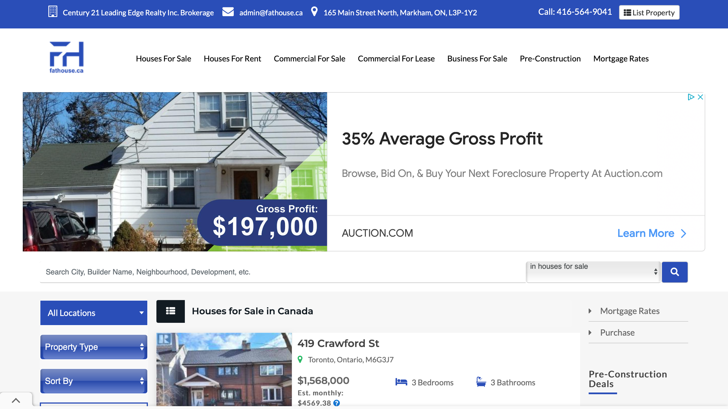Click the 419 Crawford St house photo
This screenshot has width=728, height=409.
224,369
